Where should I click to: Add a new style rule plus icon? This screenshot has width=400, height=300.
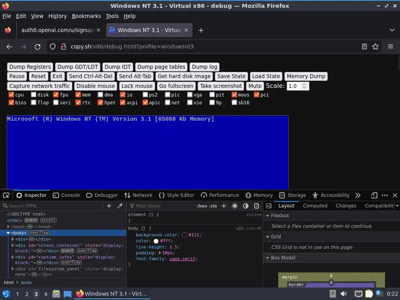click(x=224, y=206)
